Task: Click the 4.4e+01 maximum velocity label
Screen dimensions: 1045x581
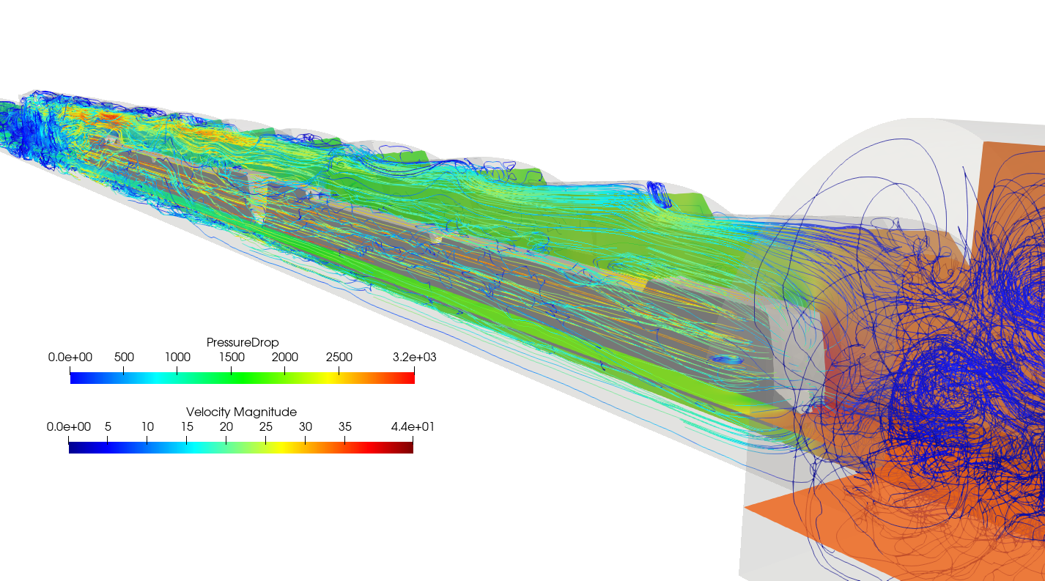Action: (413, 426)
